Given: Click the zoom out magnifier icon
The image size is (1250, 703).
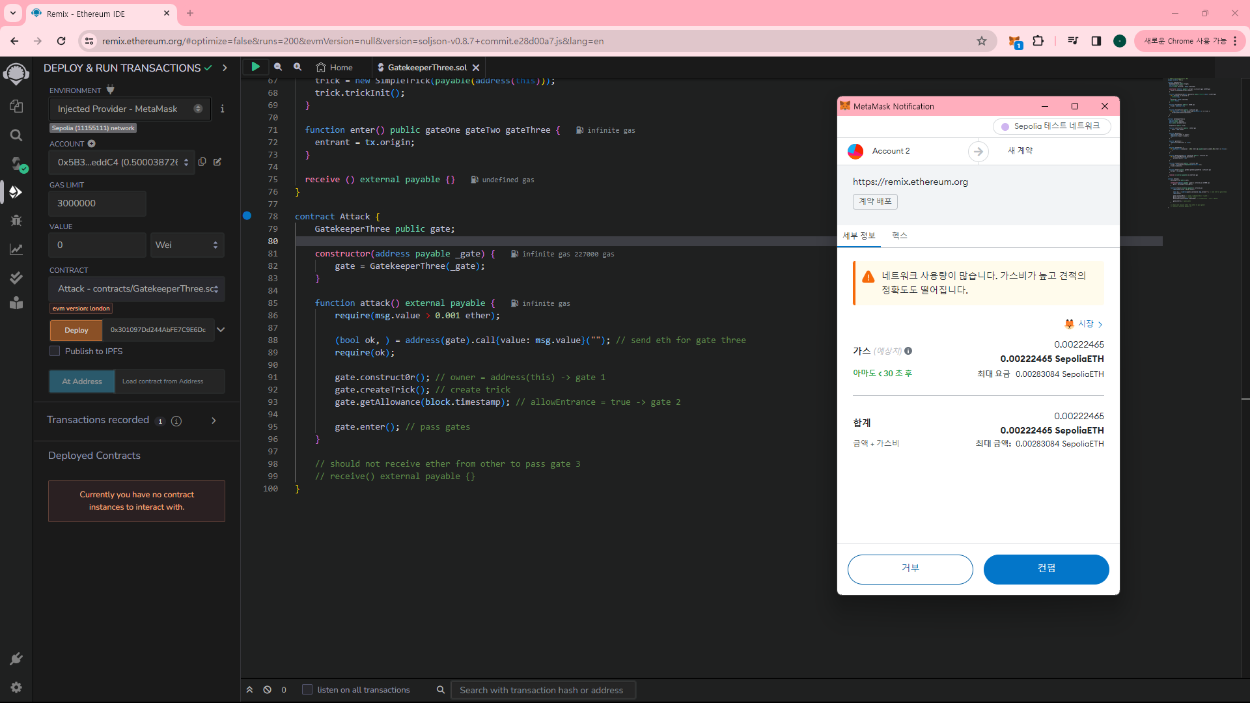Looking at the screenshot, I should [278, 67].
